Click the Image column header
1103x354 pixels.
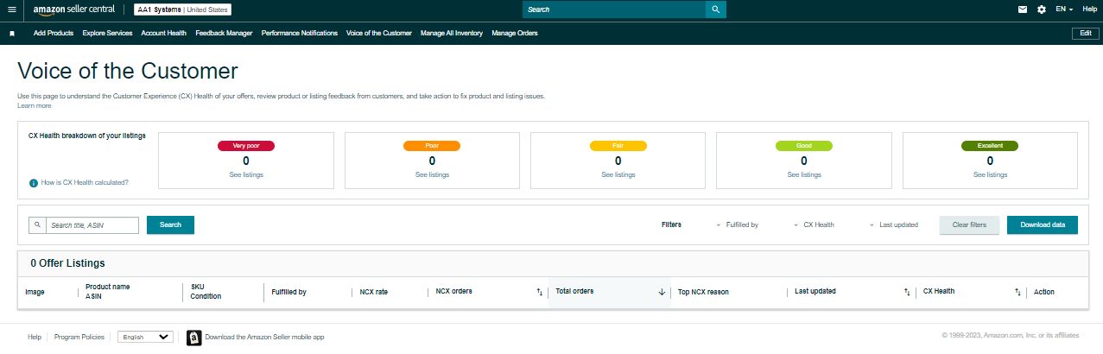click(35, 292)
